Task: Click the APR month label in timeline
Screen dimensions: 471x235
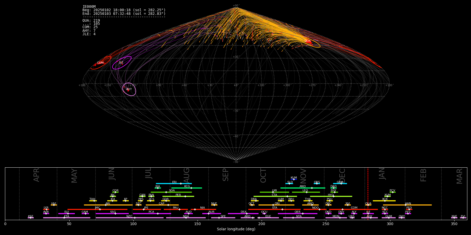Action: coord(36,175)
